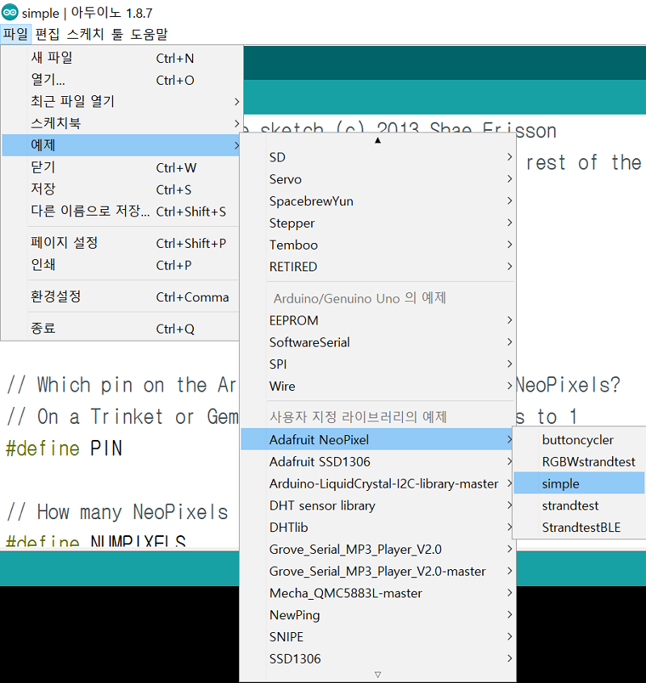646x683 pixels.
Task: Expand DHT sensor library examples
Action: 378,505
